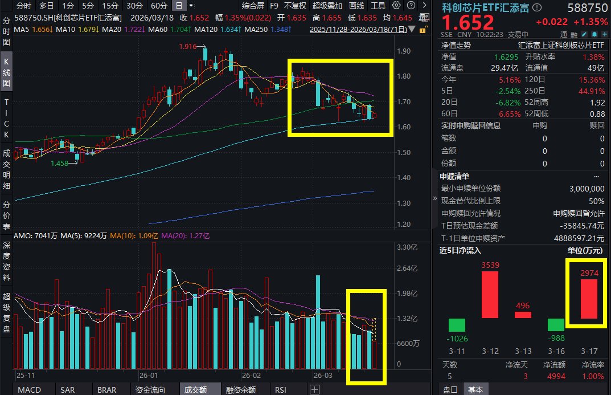This screenshot has height=395, width=611.
Task: Click the info circle beside 科创芯片ETF汇添富
Action: [536, 8]
